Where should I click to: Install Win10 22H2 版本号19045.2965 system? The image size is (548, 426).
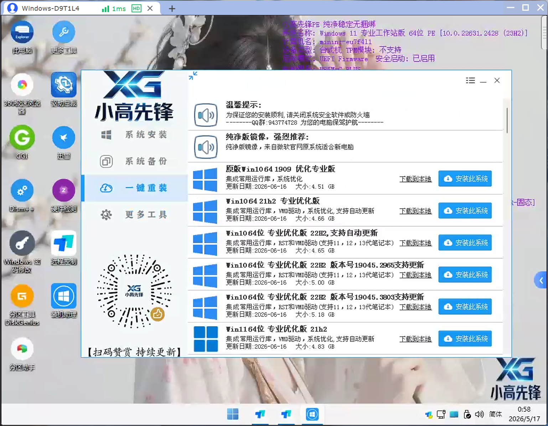465,275
